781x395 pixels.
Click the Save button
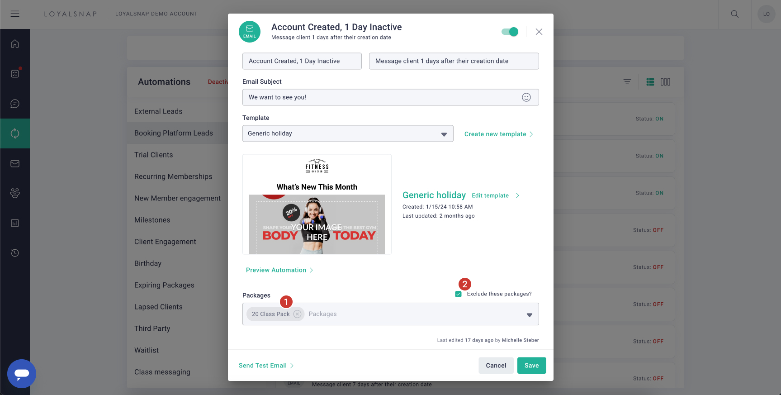[532, 366]
